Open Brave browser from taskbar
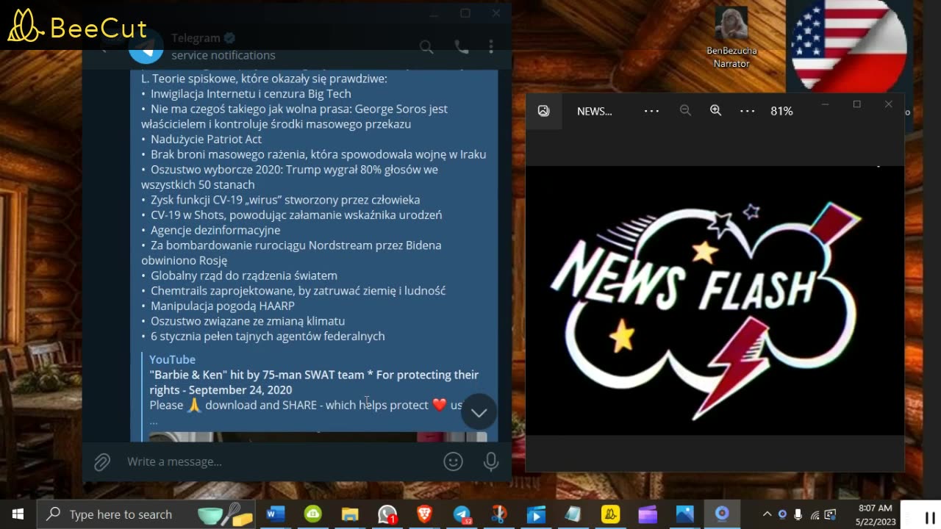 (x=424, y=514)
